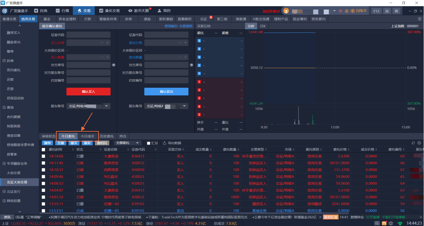The image size is (424, 226).
Task: Open the 我的 profile menu
Action: (x=164, y=11)
